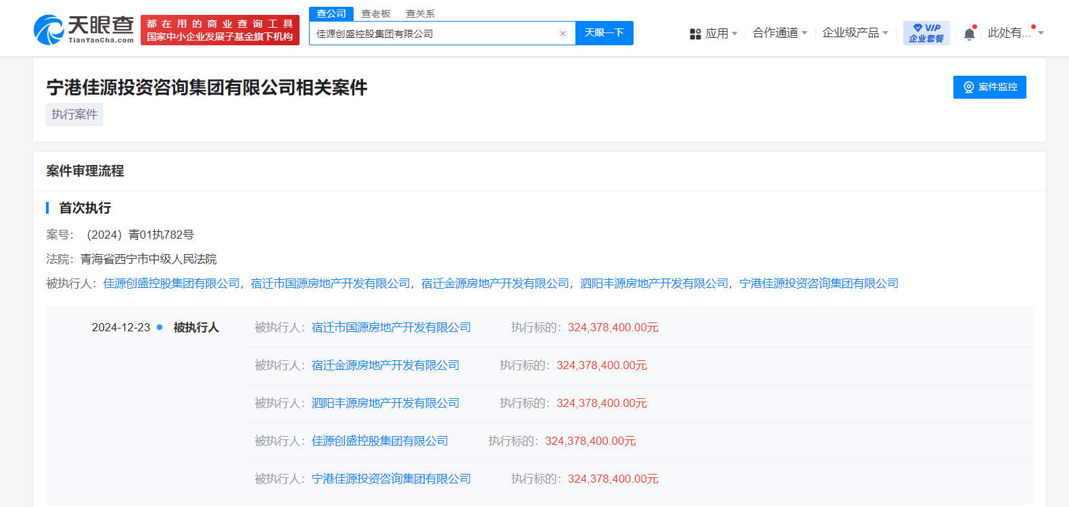The image size is (1069, 507).
Task: Switch to the 查关系 tab
Action: point(420,14)
